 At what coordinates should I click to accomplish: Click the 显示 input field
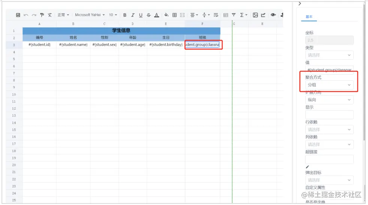329,115
